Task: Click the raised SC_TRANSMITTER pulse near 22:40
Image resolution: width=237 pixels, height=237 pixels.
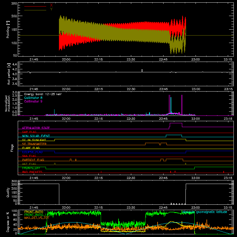Action: click(152, 143)
